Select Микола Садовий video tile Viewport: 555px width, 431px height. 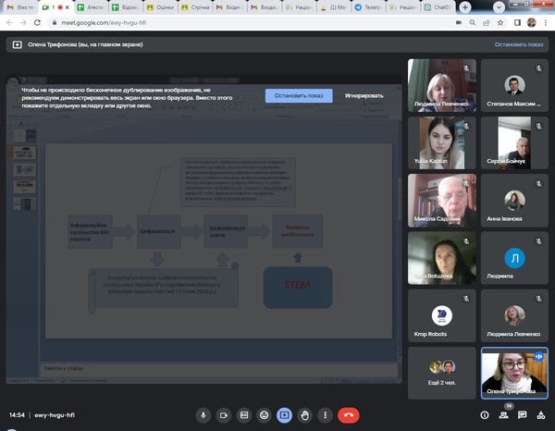coord(442,201)
